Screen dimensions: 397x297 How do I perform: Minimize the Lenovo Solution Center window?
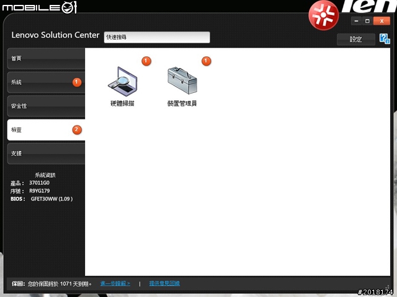pos(356,21)
